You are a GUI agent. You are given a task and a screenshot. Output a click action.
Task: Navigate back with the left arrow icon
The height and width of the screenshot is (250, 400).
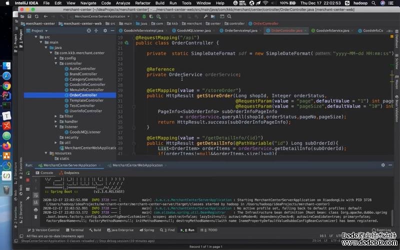pyautogui.click(x=45, y=16)
